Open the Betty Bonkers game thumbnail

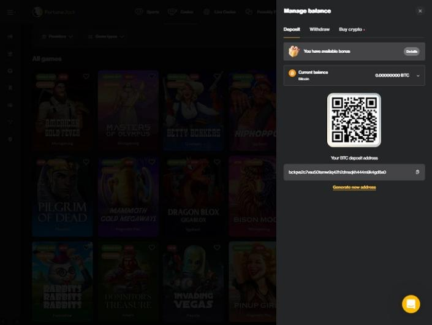(194, 110)
